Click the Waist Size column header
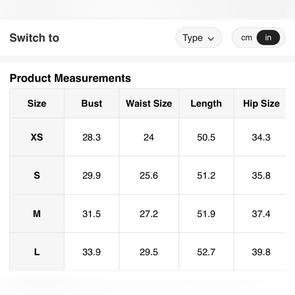The height and width of the screenshot is (295, 295). tap(149, 104)
